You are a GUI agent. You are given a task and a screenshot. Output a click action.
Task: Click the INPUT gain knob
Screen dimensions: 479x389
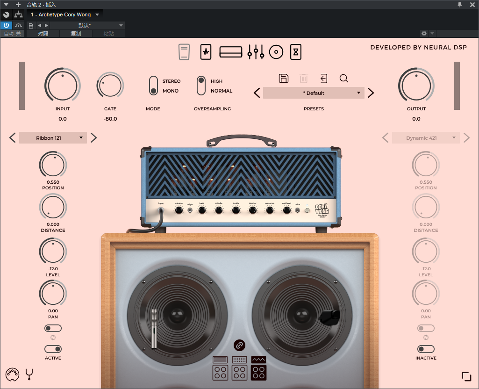(x=63, y=86)
